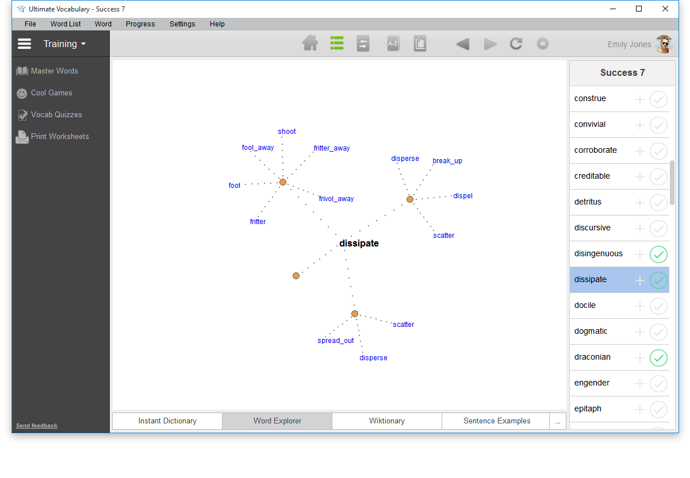Screen dimensions: 690x478
Task: Open the bar chart progress icon
Action: (x=420, y=44)
